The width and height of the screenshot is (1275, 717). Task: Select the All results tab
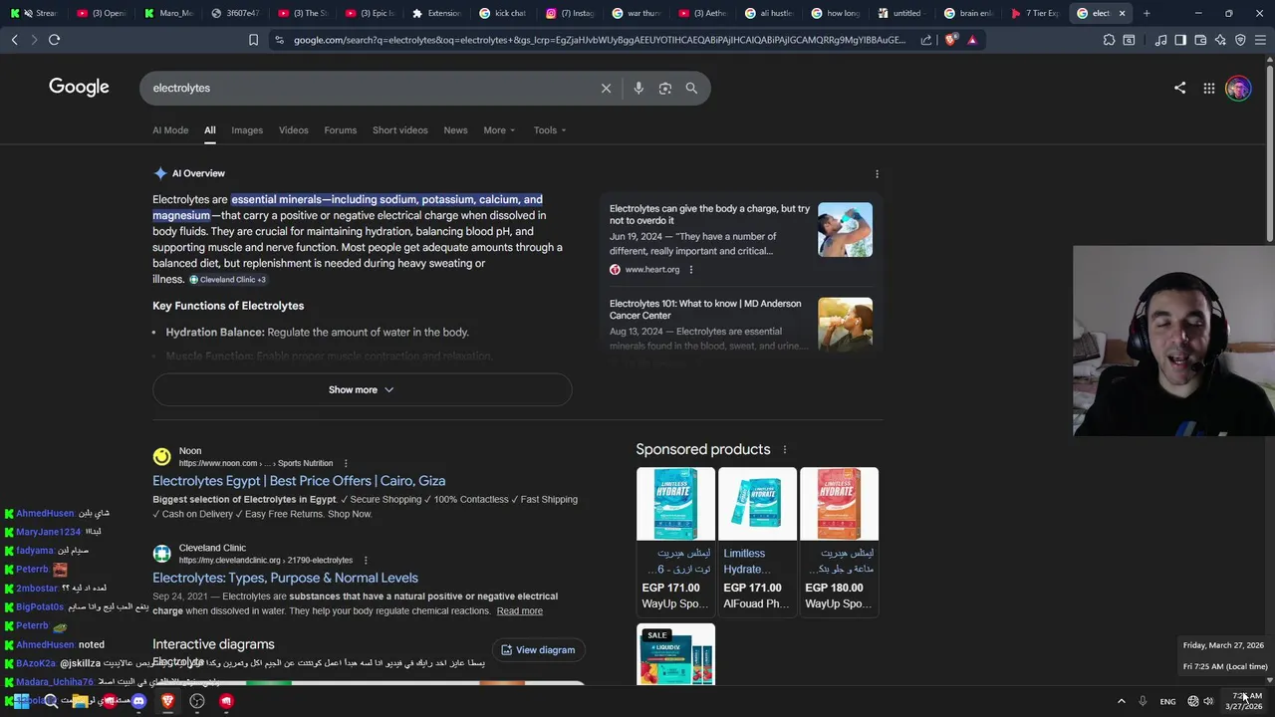coord(209,130)
